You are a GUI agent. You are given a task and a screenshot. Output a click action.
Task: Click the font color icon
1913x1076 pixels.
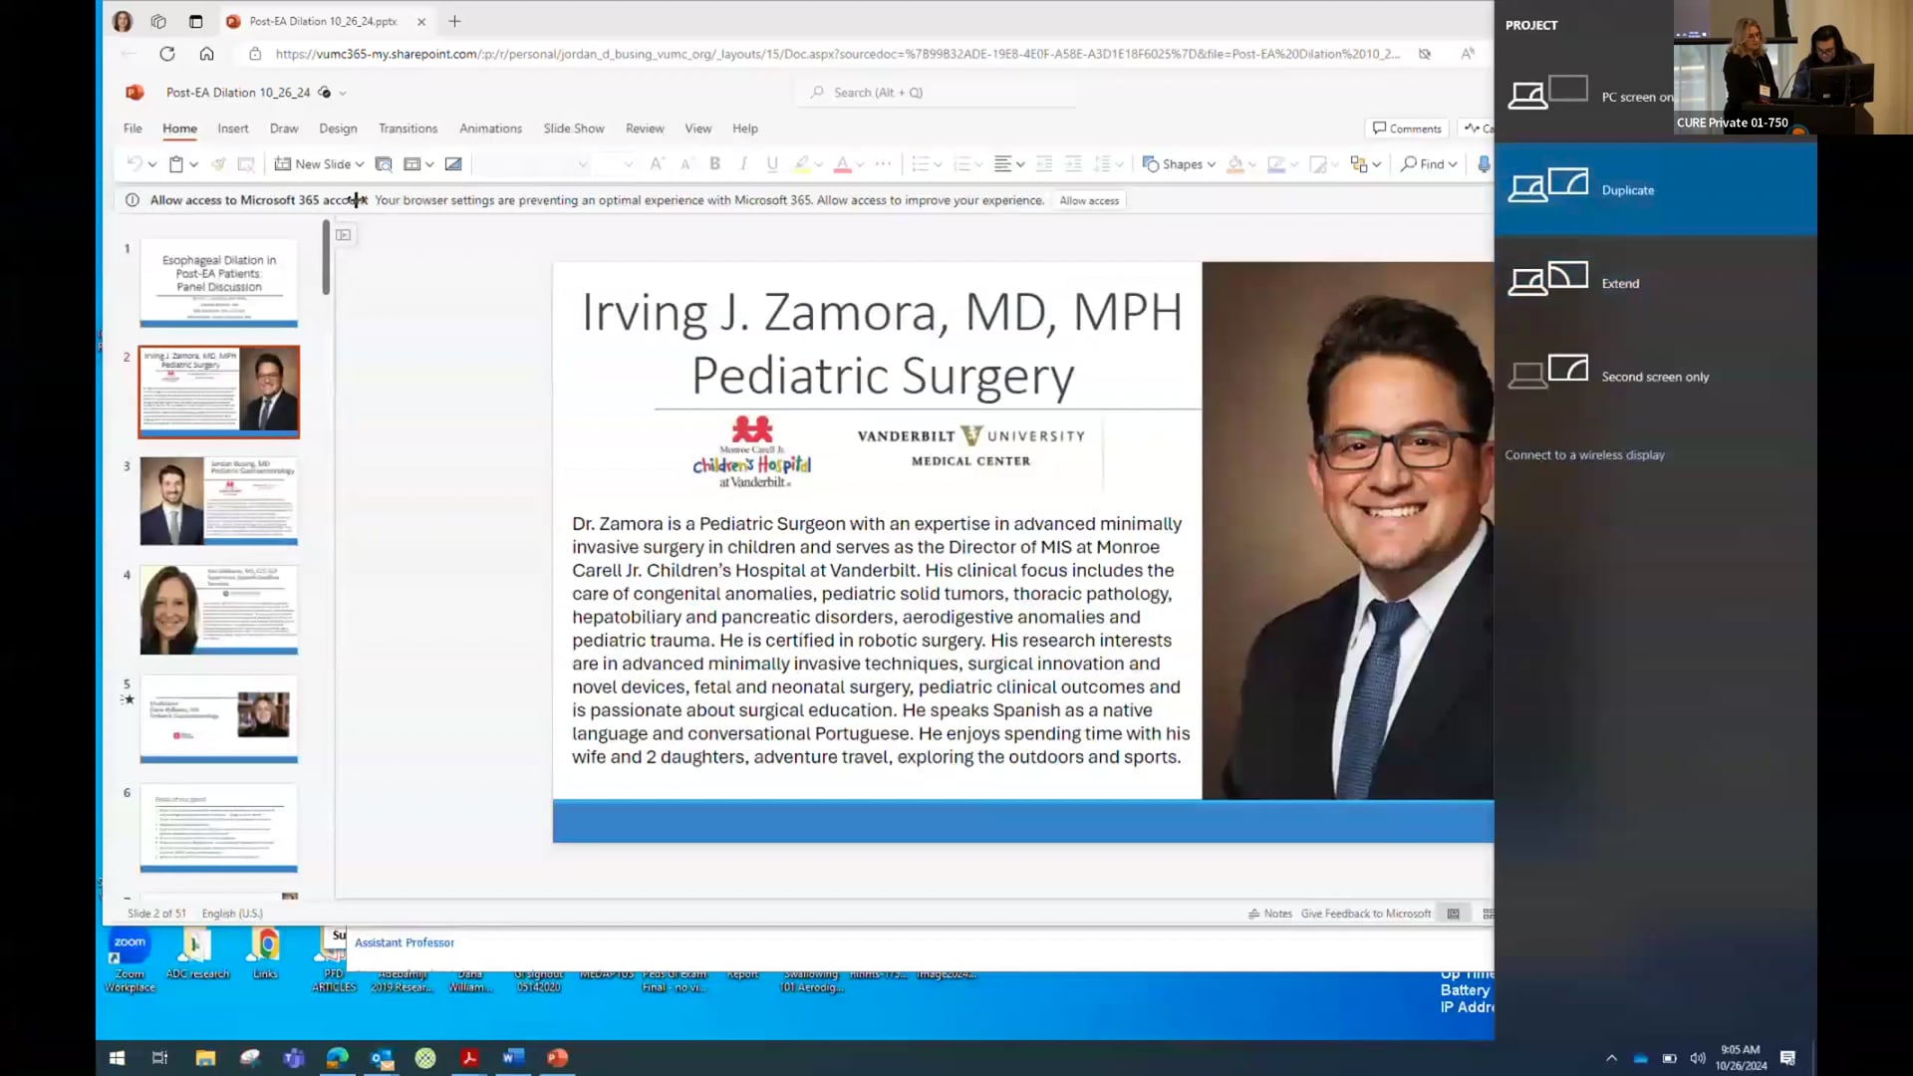[842, 164]
